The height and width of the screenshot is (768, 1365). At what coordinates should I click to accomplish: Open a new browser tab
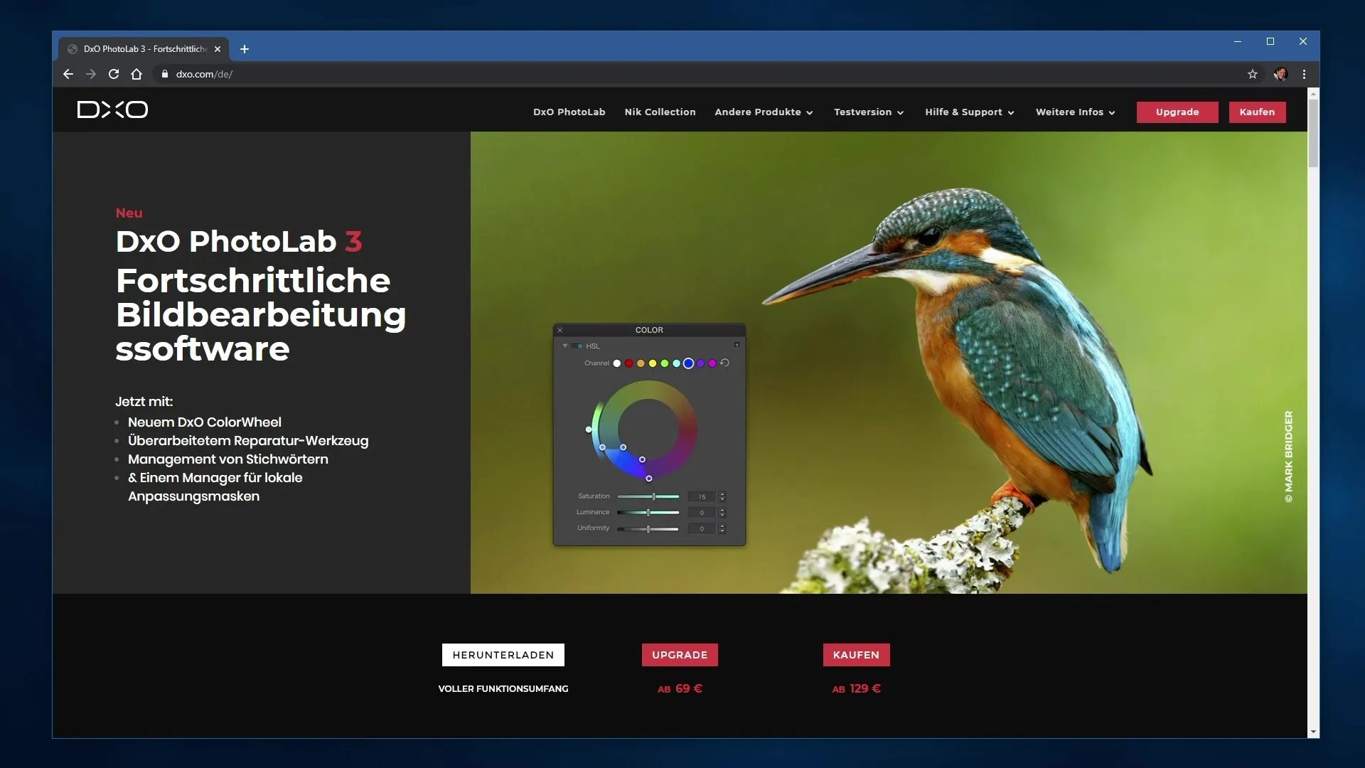(245, 49)
